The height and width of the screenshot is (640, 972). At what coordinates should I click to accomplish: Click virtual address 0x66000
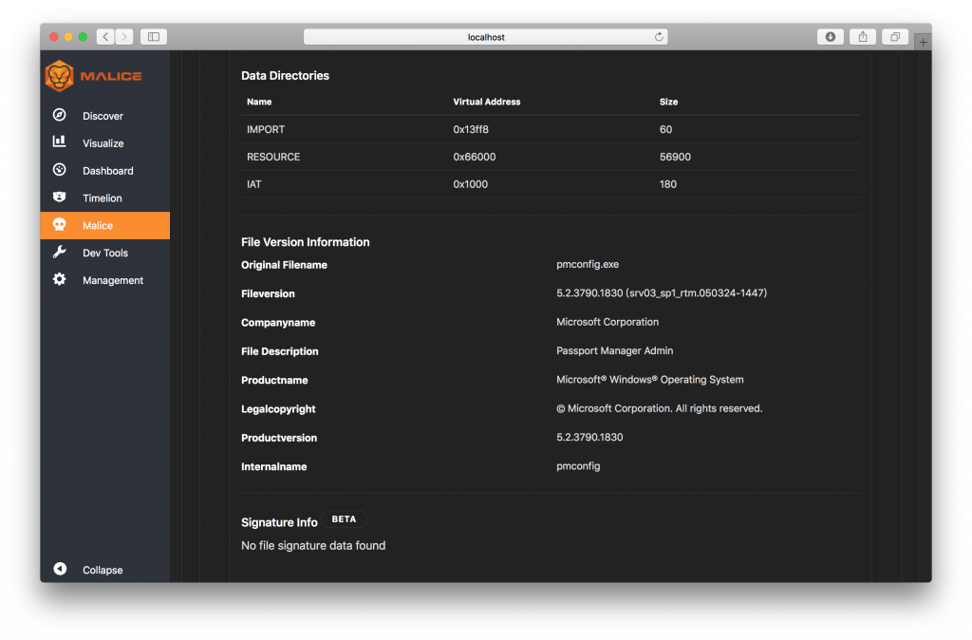[x=475, y=157]
